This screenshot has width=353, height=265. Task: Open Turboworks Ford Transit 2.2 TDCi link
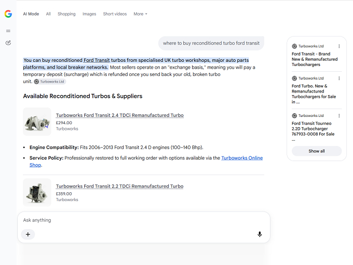tap(119, 186)
